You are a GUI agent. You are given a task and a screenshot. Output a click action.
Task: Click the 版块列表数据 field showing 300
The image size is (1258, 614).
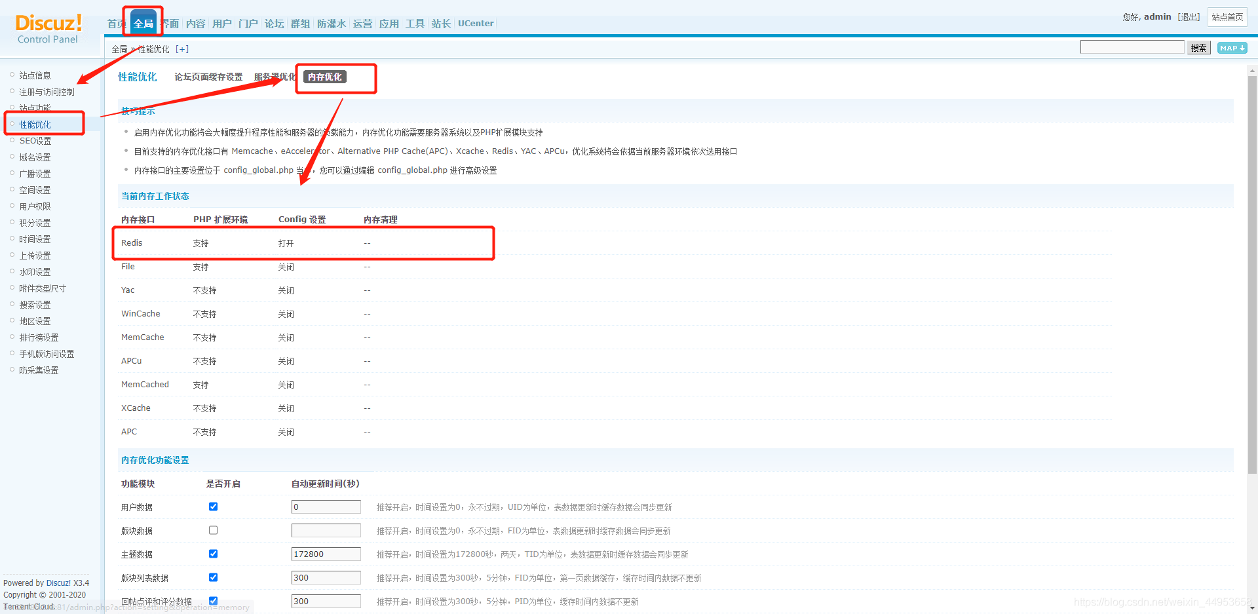tap(326, 578)
